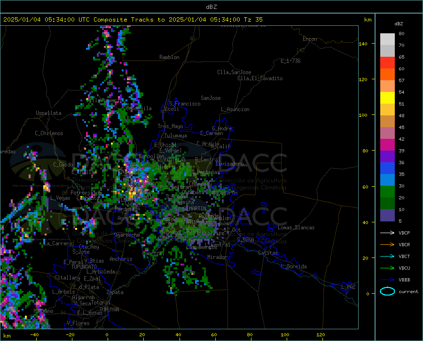Click the 'TUPUNGATO' map label
The width and height of the screenshot is (423, 341).
(84, 267)
